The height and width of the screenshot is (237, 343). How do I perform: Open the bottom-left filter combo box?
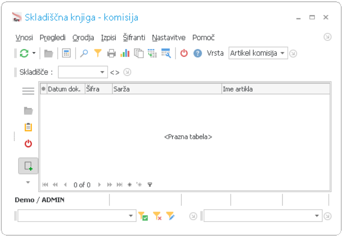pos(77,216)
